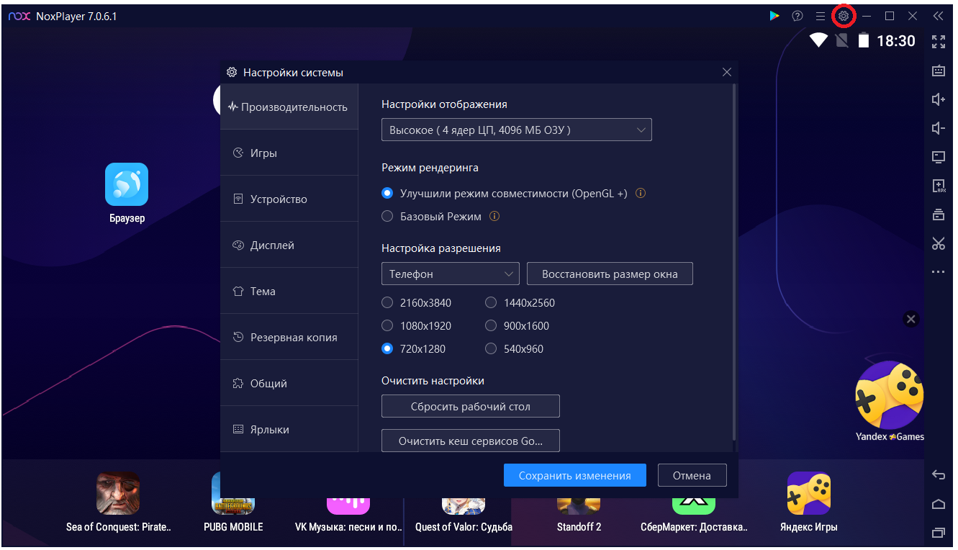Viewport: 958px width, 550px height.
Task: Switch to Ярлыки settings tab
Action: 289,430
